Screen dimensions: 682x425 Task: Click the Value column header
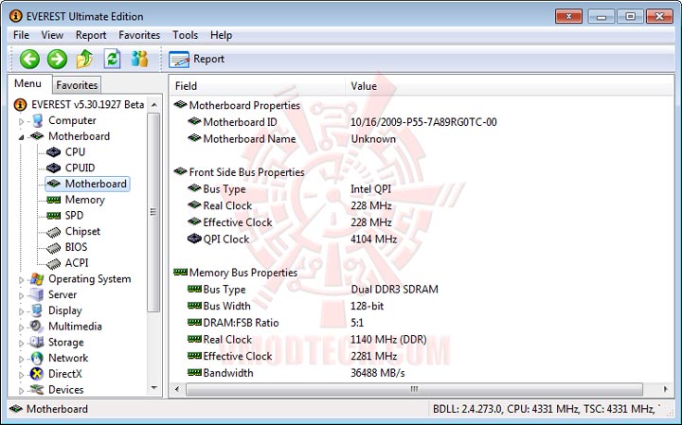510,86
